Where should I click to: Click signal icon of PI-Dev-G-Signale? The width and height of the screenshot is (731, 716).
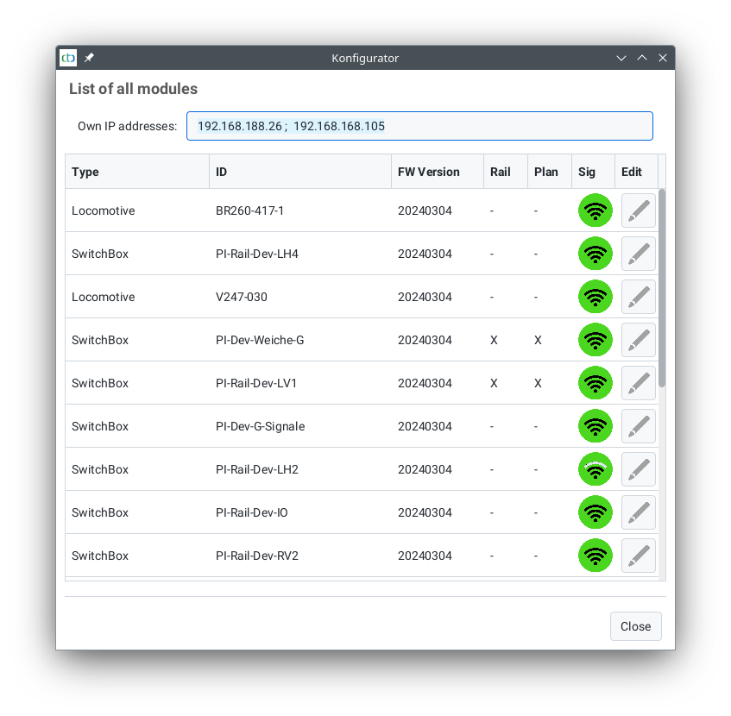tap(595, 426)
